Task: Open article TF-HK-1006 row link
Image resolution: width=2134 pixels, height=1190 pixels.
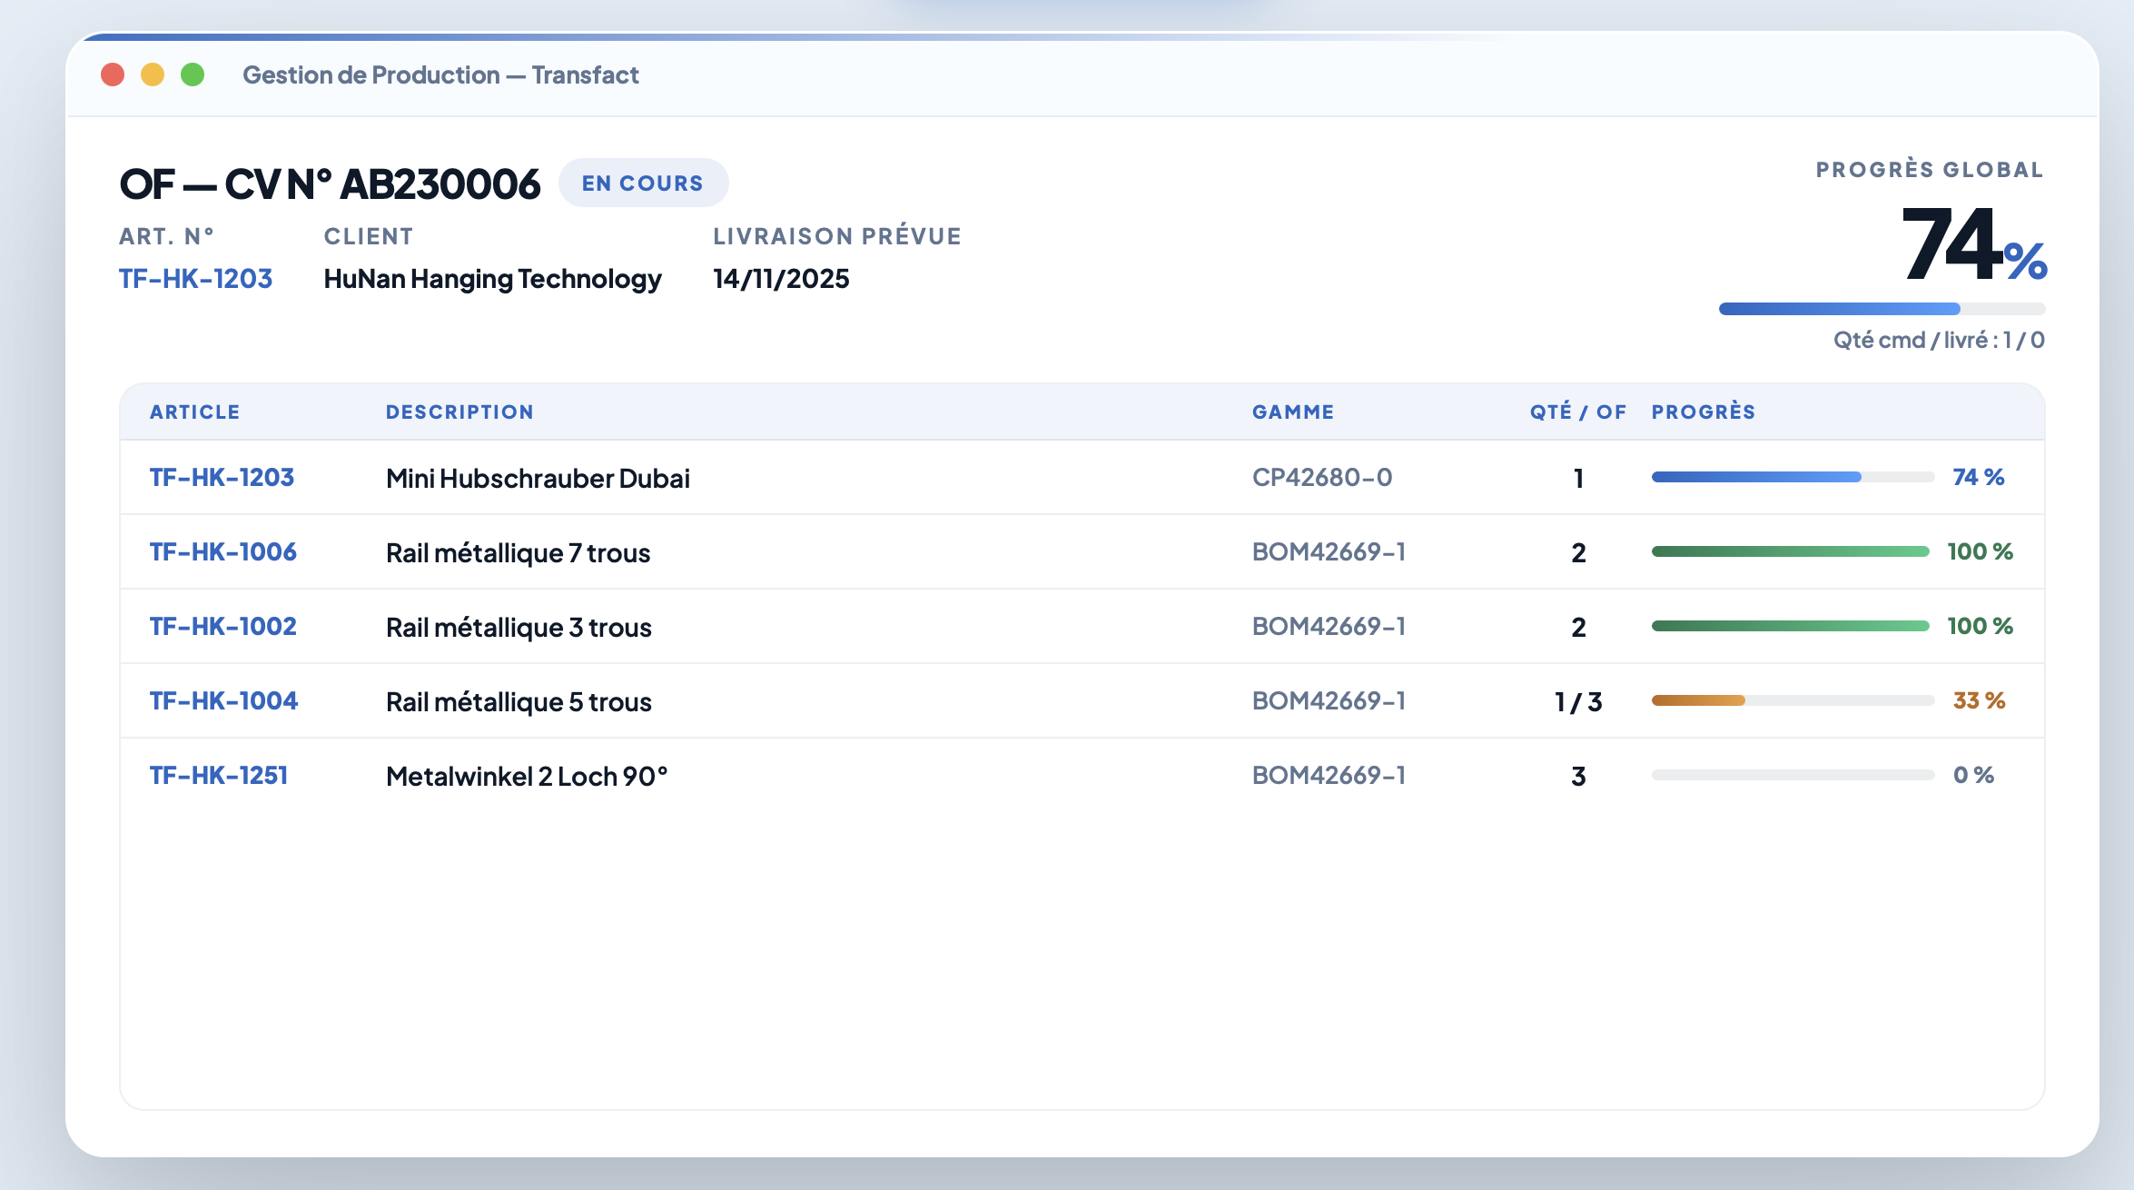Action: click(222, 551)
